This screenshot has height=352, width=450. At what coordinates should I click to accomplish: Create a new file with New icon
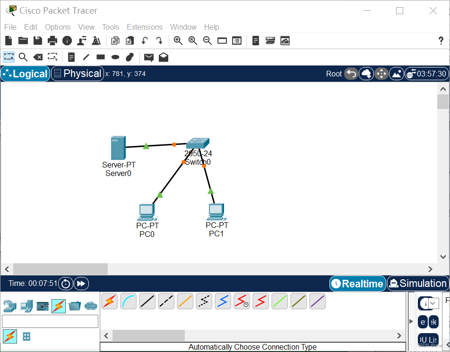pyautogui.click(x=9, y=41)
